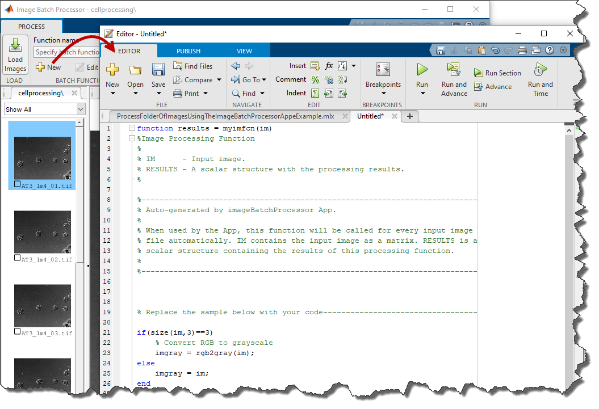Open the Show All combo box

click(x=45, y=109)
